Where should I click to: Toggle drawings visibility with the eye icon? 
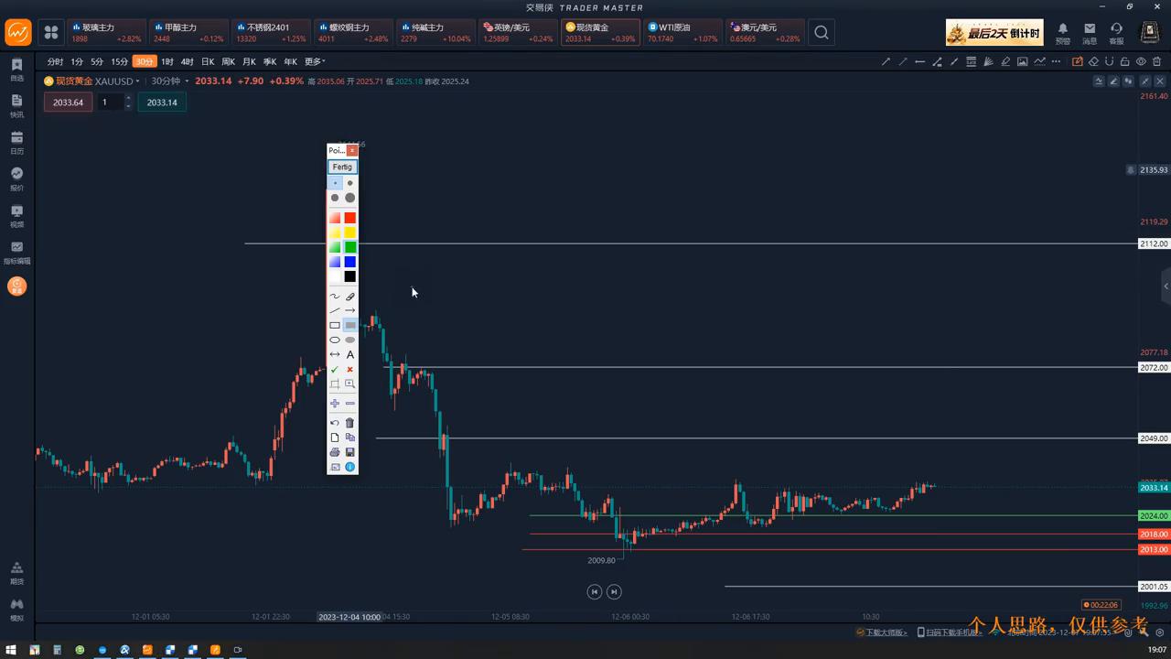1141,62
